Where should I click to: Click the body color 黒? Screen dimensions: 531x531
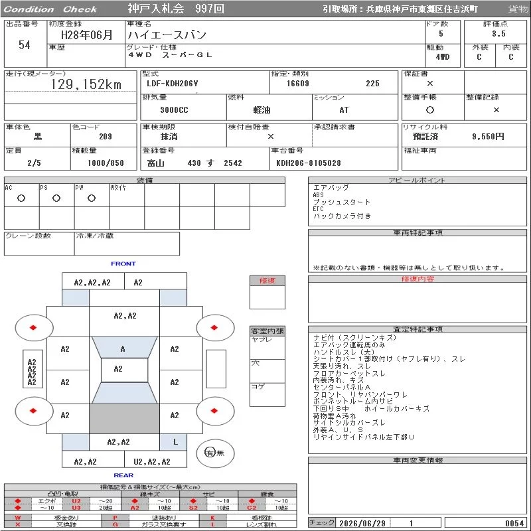tap(38, 137)
